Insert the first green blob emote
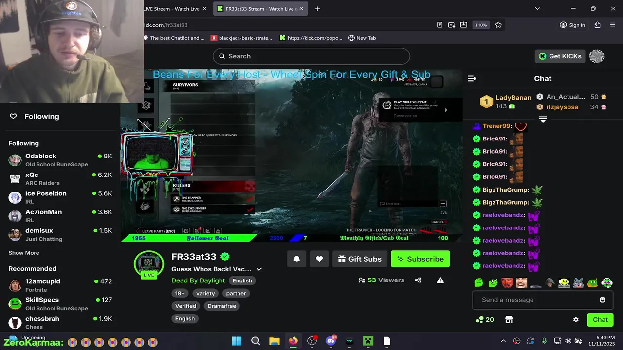Viewport: 623px width, 350px height. (479, 283)
